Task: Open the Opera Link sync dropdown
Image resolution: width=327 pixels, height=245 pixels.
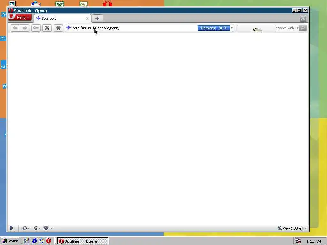Action: (x=26, y=228)
